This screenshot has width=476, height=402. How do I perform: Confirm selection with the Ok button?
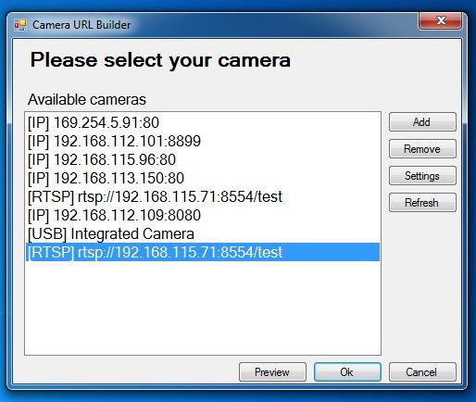(347, 372)
